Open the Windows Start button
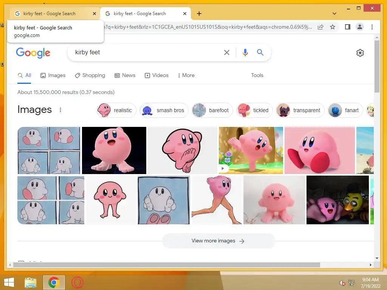387x290 pixels. 9,282
